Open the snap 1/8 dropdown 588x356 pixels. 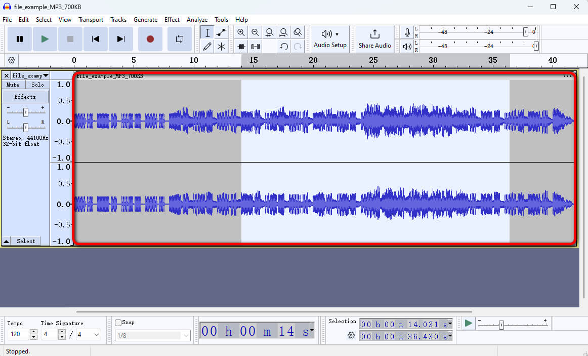click(153, 335)
